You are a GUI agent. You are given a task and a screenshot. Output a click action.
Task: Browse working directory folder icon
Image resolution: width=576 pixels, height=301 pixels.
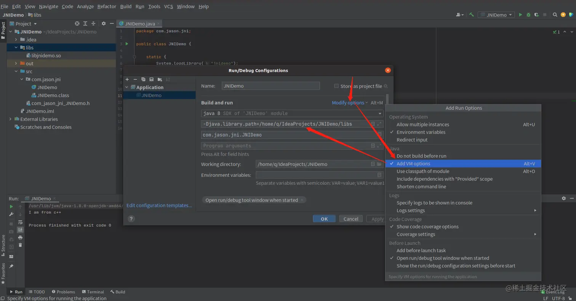pyautogui.click(x=379, y=164)
